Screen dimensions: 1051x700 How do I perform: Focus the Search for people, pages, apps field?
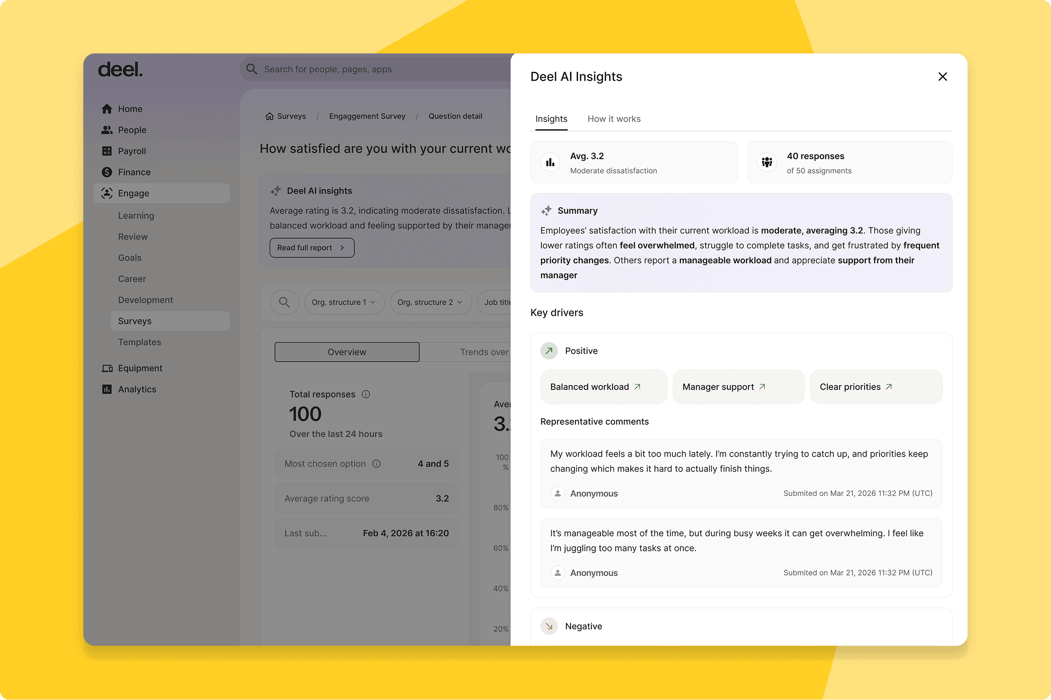click(x=375, y=69)
